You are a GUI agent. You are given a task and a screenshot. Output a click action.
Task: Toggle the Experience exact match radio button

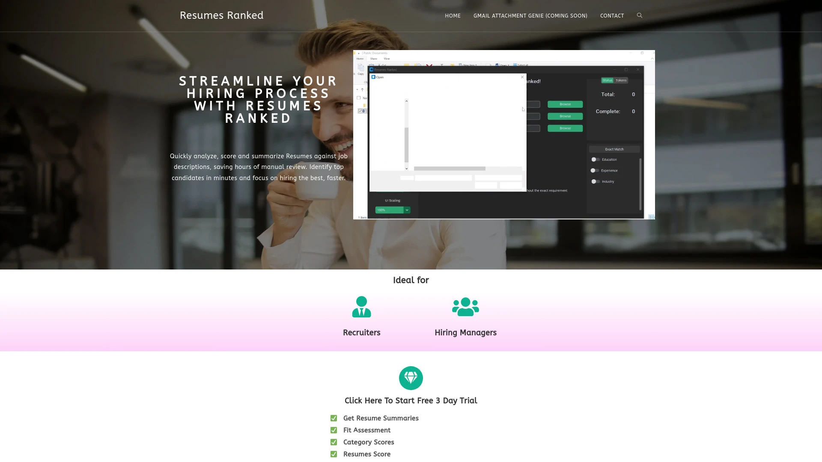(x=595, y=170)
